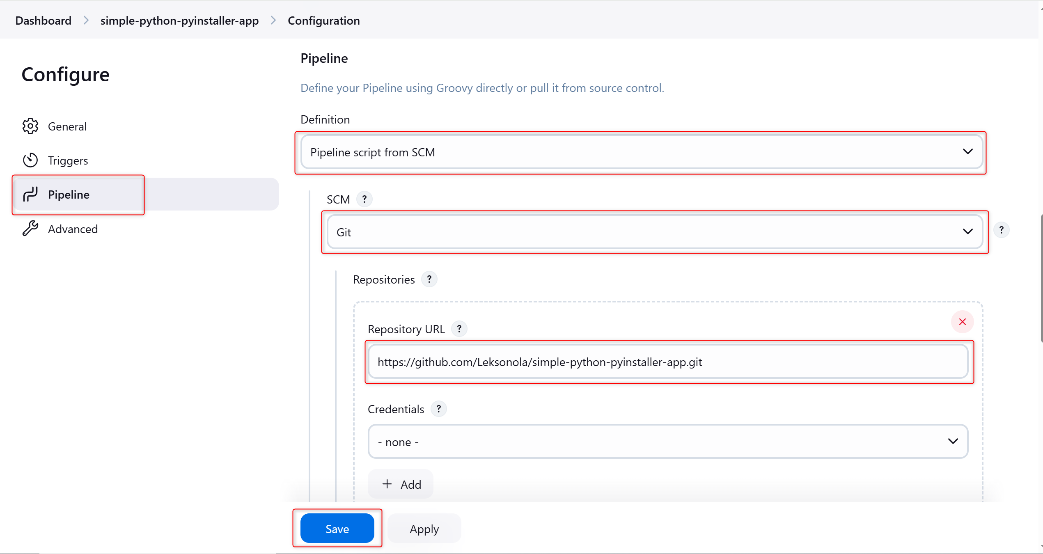The image size is (1043, 554).
Task: Go to Advanced configuration section
Action: point(146,229)
